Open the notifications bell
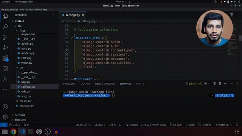The height and width of the screenshot is (136, 242). (237, 125)
